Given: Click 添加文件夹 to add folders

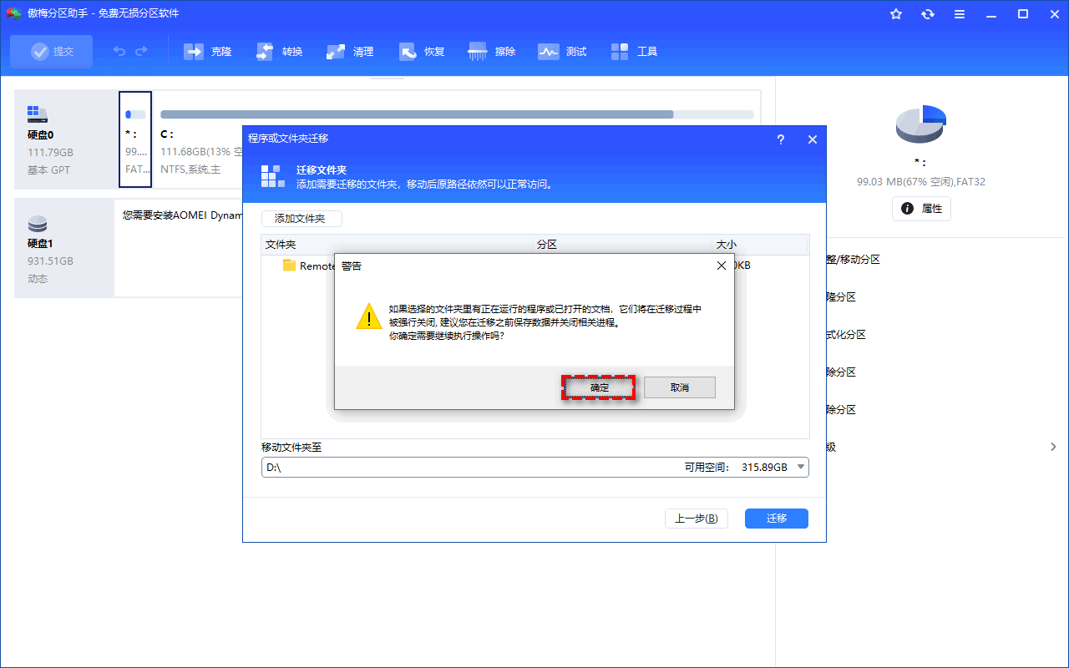Looking at the screenshot, I should (301, 218).
